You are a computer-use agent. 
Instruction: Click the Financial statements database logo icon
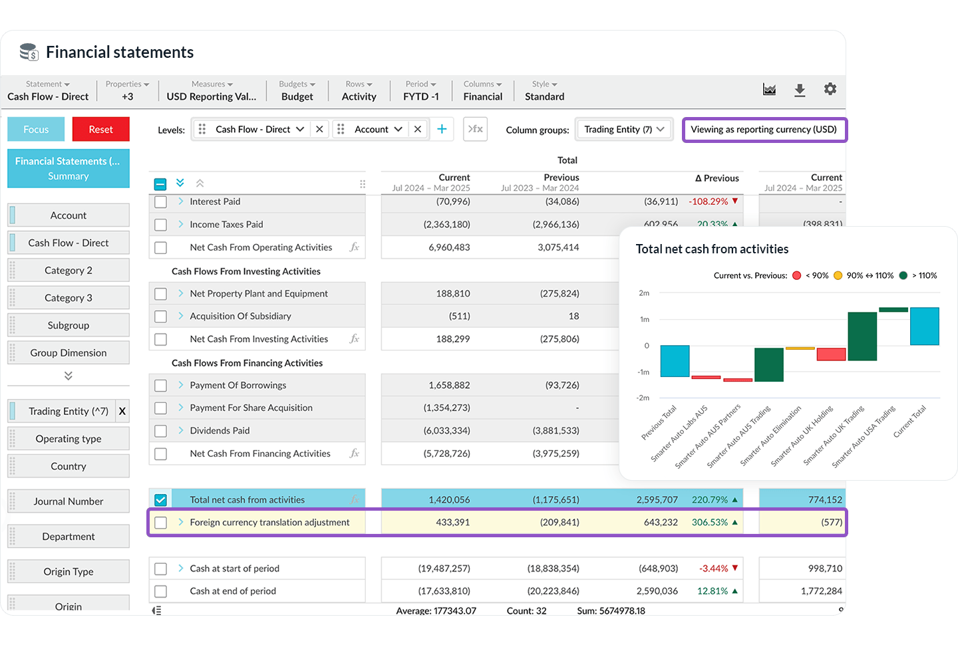tap(28, 51)
